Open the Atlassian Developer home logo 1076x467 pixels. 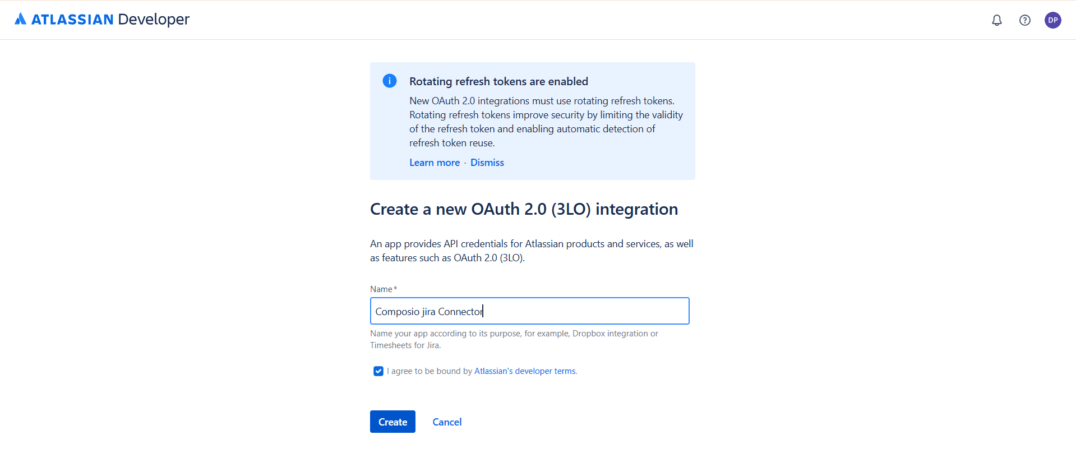click(102, 20)
